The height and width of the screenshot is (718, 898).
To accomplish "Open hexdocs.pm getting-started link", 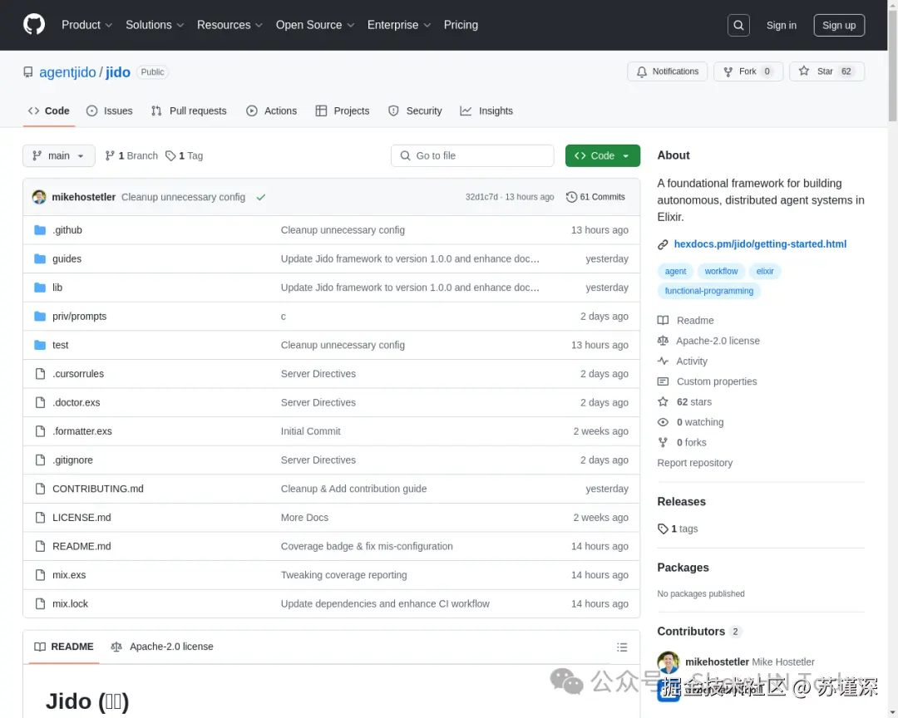I will [759, 244].
